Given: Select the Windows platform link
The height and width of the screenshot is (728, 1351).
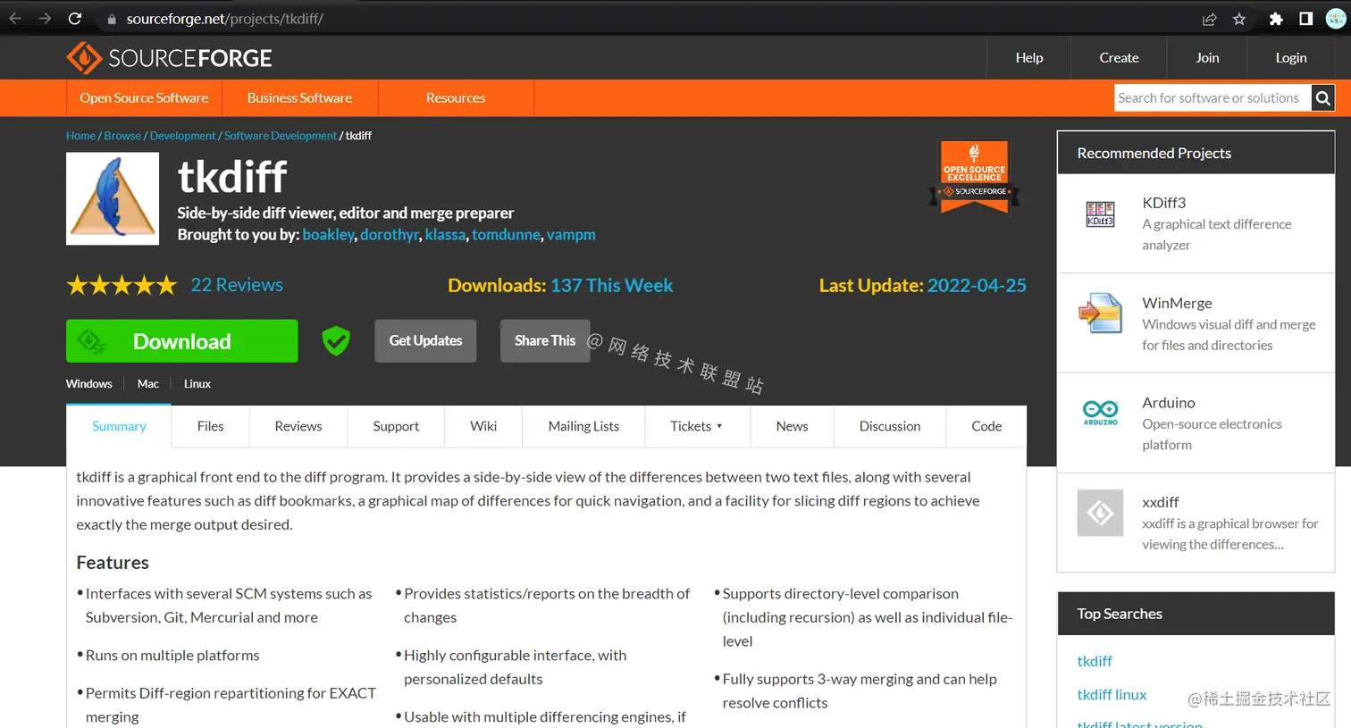Looking at the screenshot, I should (x=89, y=384).
